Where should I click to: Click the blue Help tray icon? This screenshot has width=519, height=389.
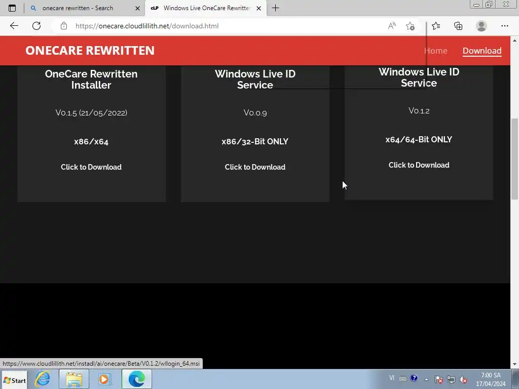(x=414, y=378)
